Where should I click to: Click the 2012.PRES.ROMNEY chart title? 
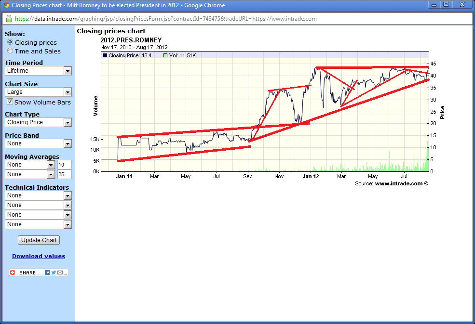tap(131, 40)
